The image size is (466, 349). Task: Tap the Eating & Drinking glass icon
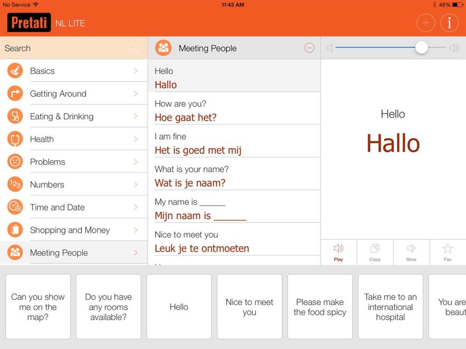[15, 116]
